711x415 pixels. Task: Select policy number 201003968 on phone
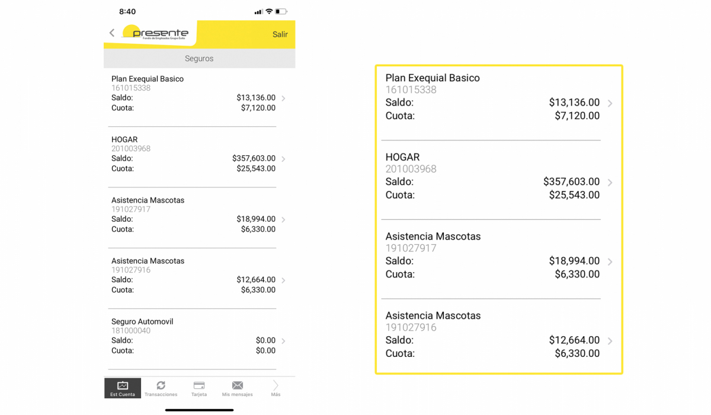click(x=131, y=149)
